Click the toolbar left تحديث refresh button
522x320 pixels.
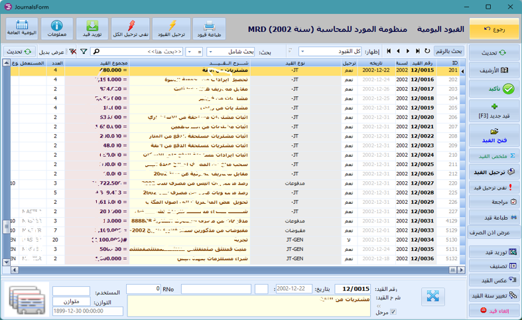point(19,52)
